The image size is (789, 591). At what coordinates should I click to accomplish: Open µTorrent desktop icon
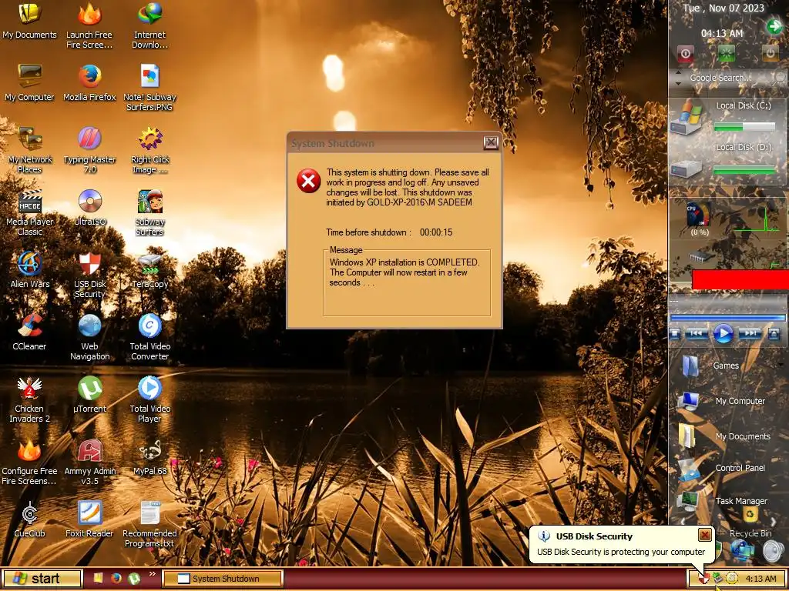(x=89, y=394)
